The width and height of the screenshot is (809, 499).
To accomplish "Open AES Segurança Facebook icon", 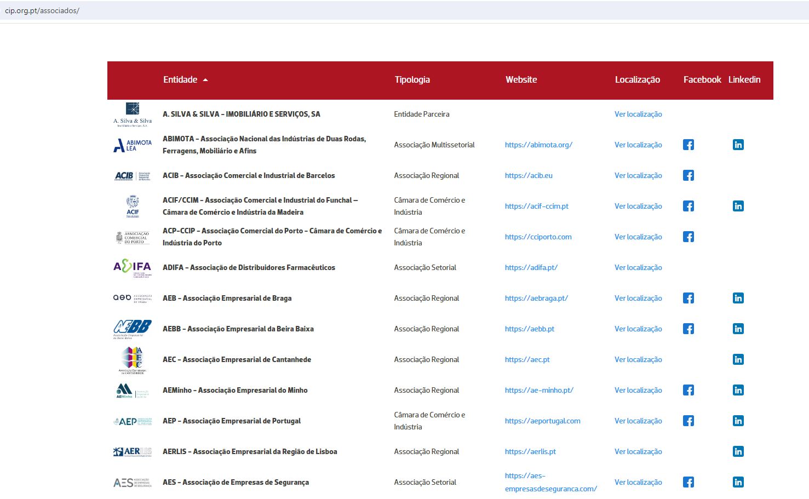I will pos(688,482).
